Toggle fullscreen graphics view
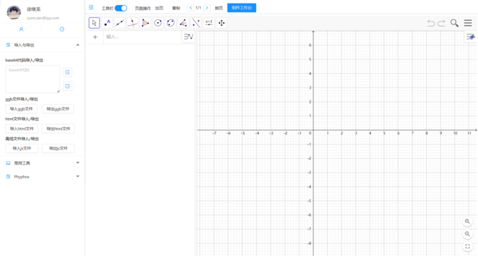The width and height of the screenshot is (478, 256). pyautogui.click(x=467, y=246)
